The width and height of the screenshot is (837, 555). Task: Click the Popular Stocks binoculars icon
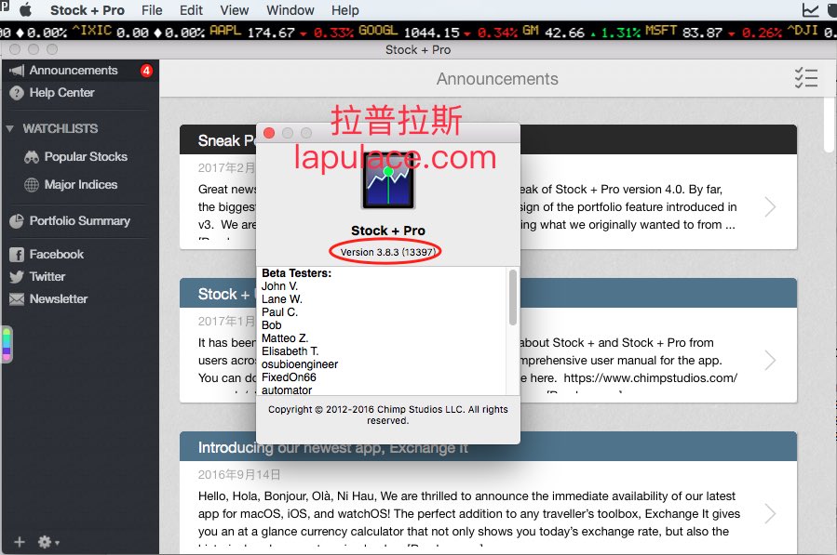tap(32, 157)
